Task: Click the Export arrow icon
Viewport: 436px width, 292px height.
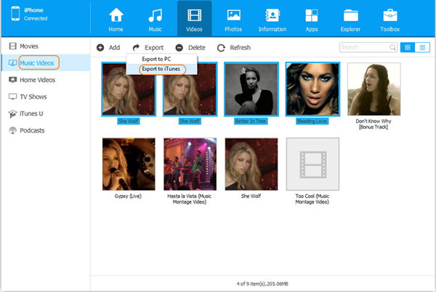Action: (x=136, y=48)
